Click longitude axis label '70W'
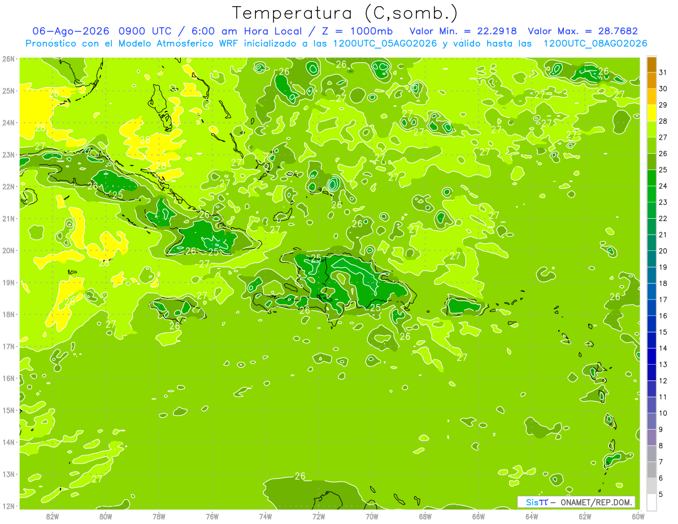 point(372,516)
